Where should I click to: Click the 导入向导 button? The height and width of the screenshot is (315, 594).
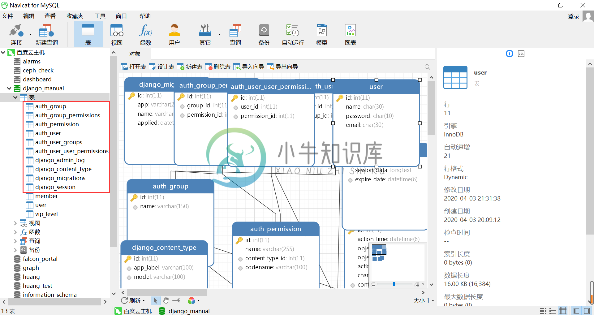click(x=249, y=67)
